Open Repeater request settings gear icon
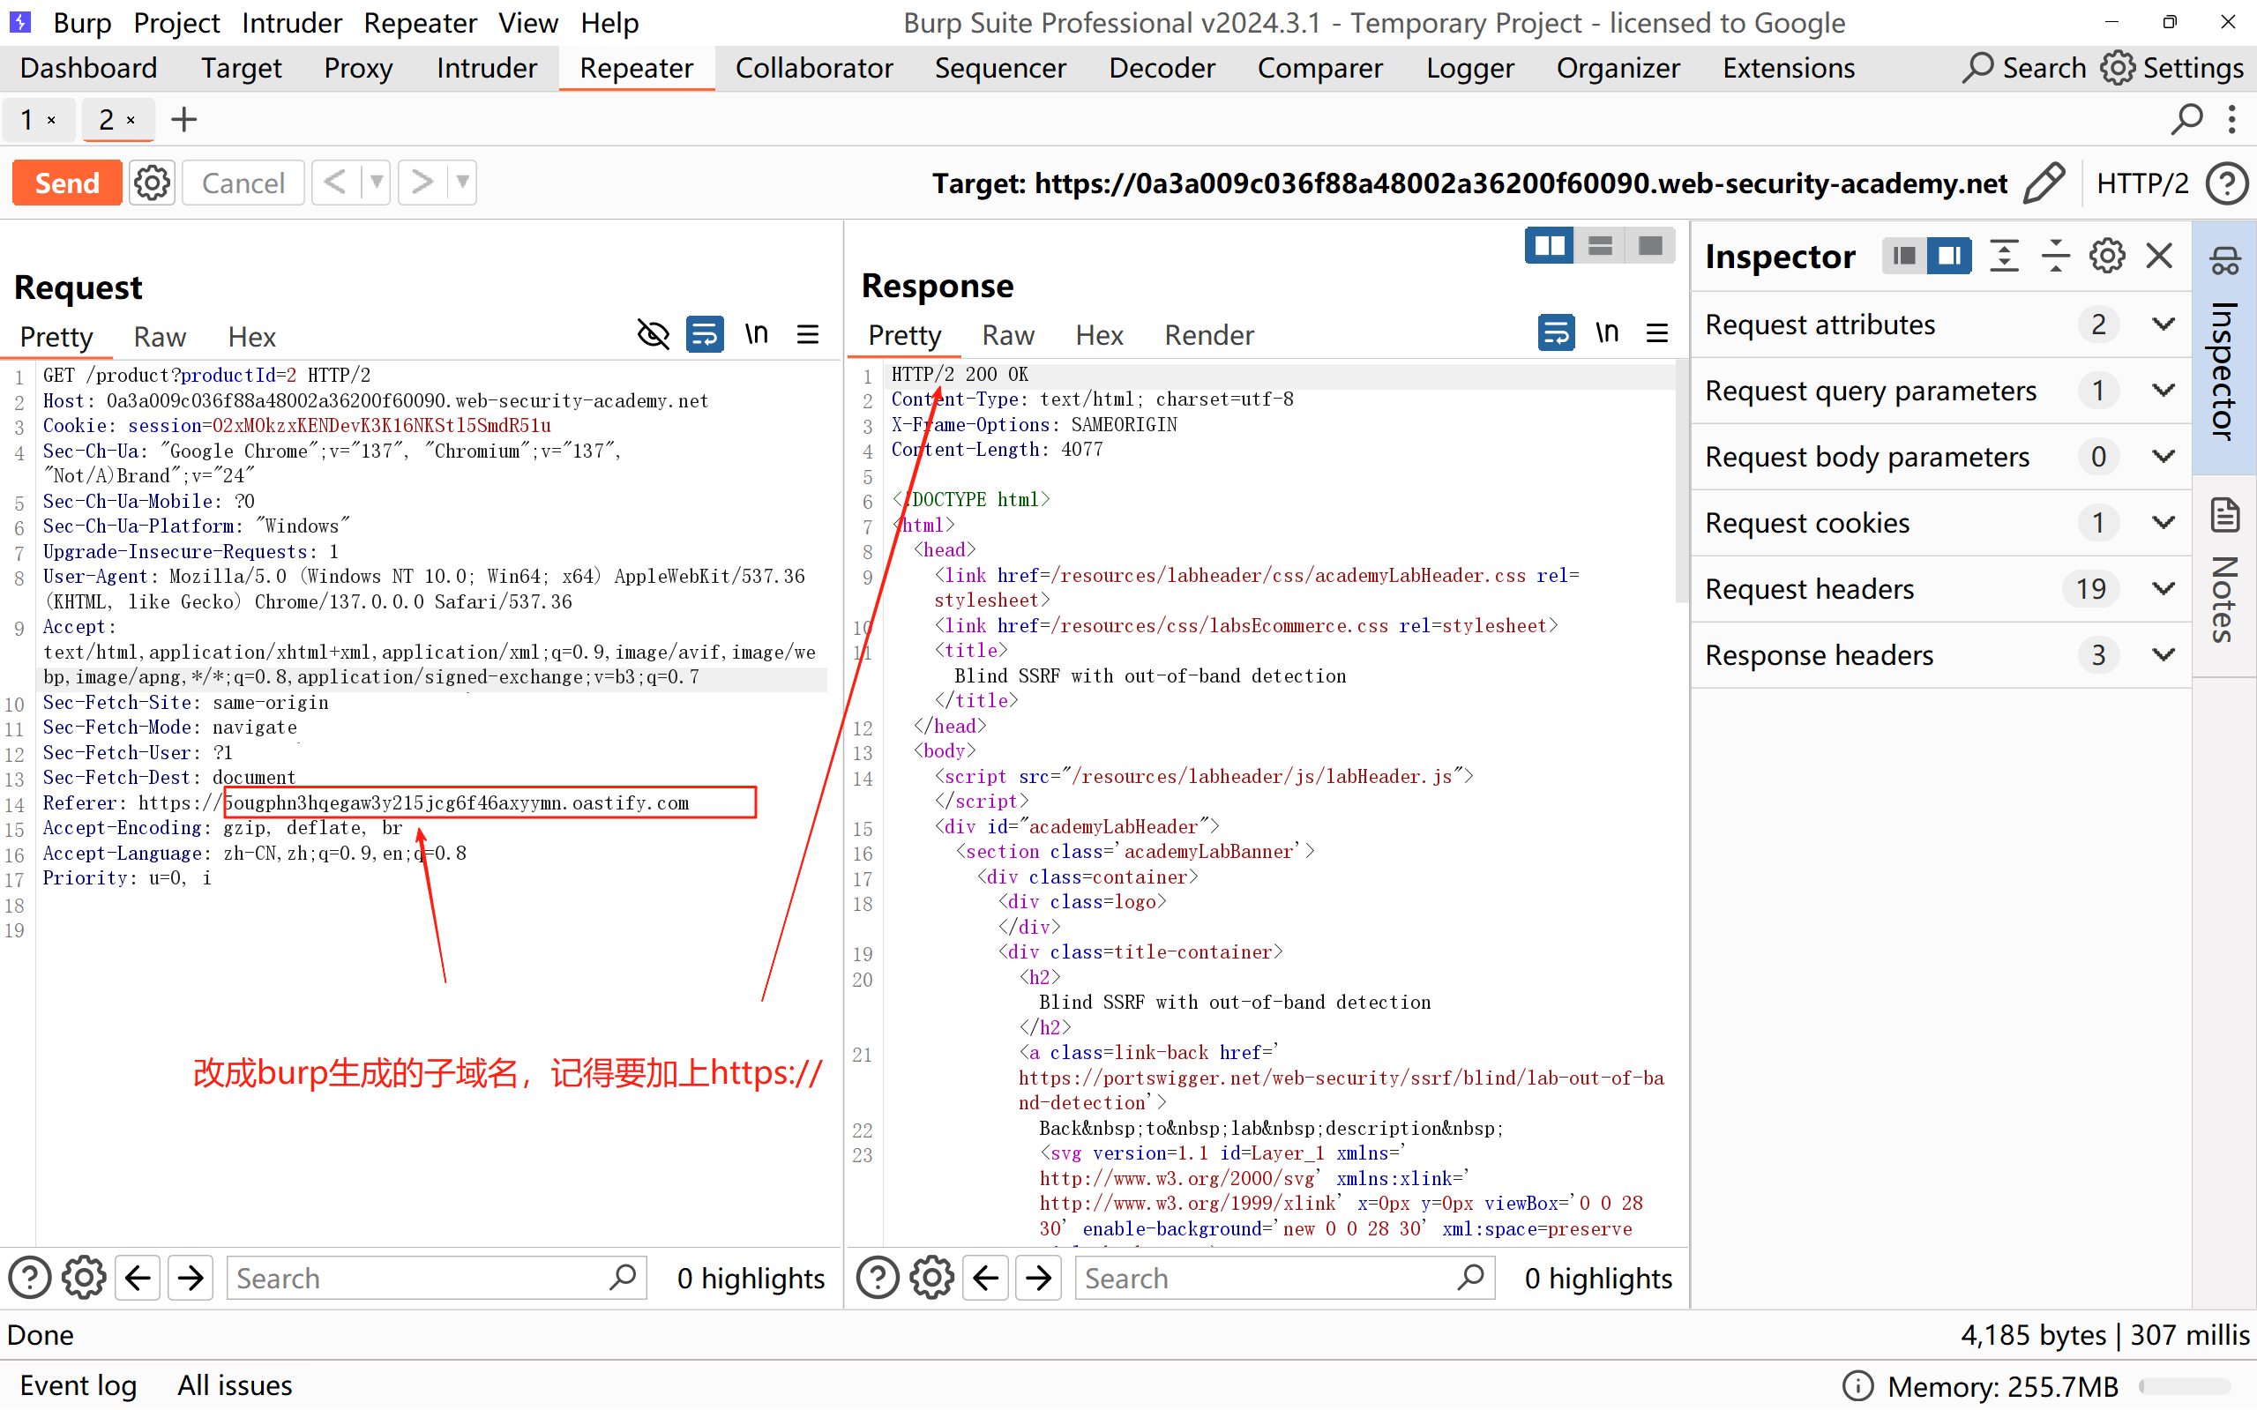Viewport: 2257px width, 1410px height. (x=152, y=183)
